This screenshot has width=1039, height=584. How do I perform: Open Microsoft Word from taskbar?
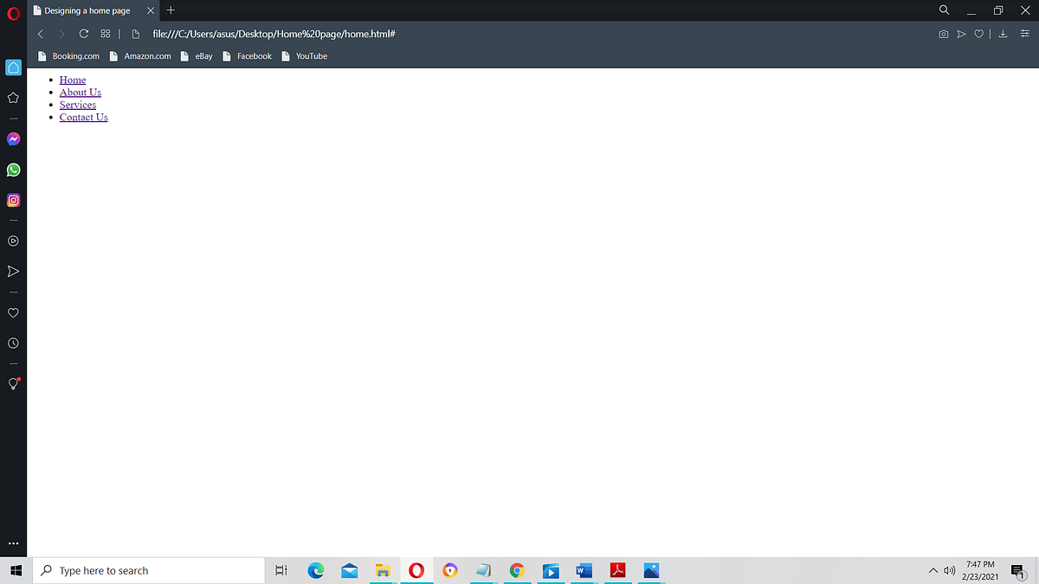click(x=584, y=570)
